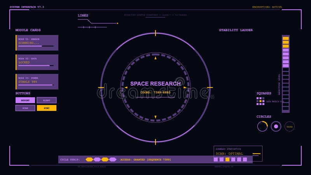Click the yellow center square in data matrix
The width and height of the screenshot is (311, 175).
(x=260, y=101)
